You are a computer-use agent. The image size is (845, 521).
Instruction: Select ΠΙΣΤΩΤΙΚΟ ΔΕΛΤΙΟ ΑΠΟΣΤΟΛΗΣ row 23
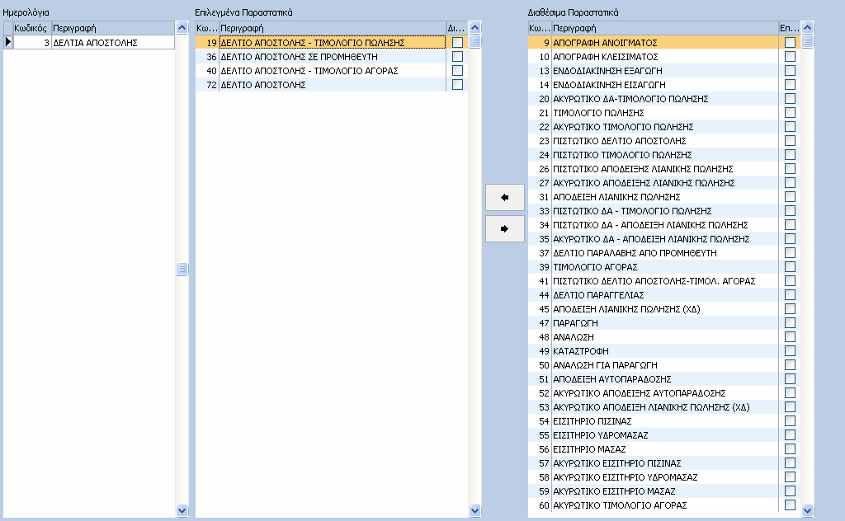tap(664, 140)
